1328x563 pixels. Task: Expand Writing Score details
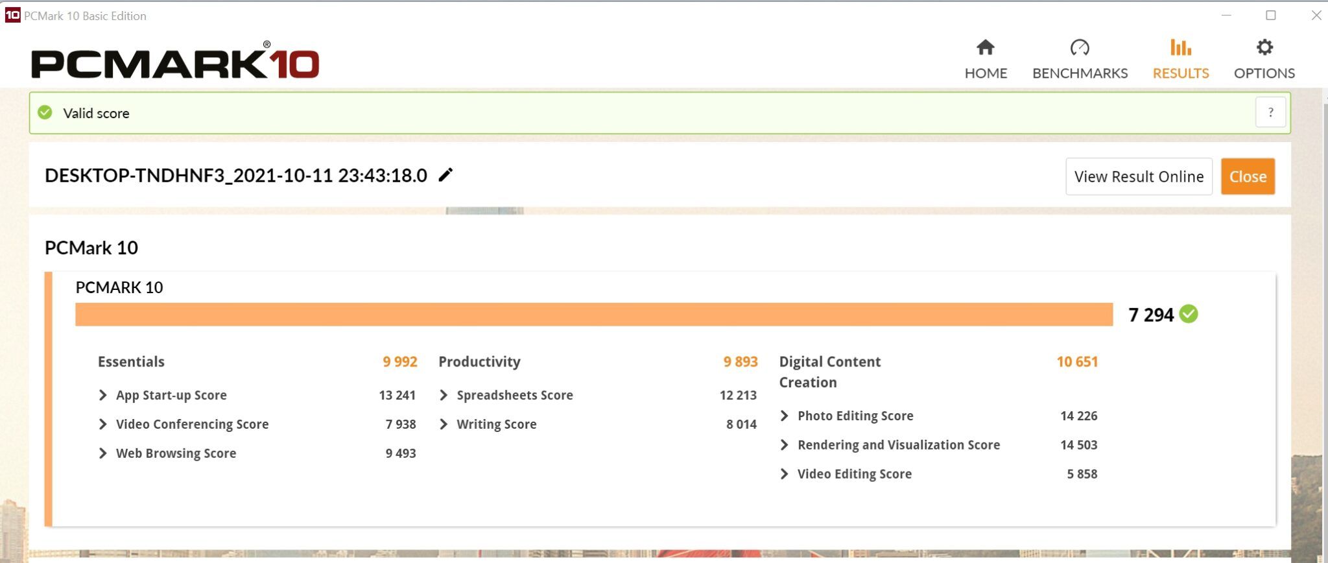(x=444, y=424)
